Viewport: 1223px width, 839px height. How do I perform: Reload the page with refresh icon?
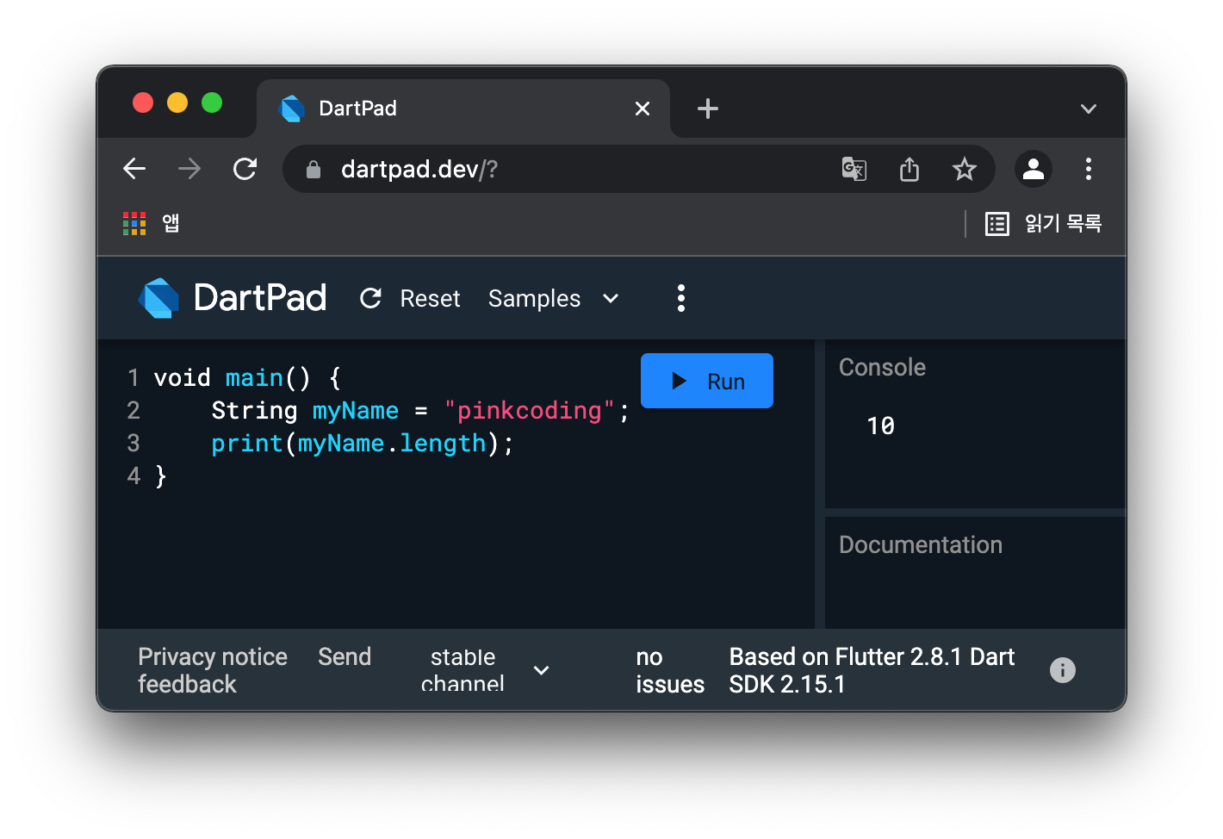click(x=245, y=169)
